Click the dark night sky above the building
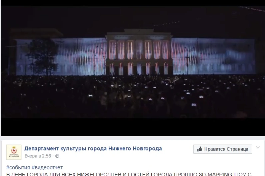 [133, 19]
